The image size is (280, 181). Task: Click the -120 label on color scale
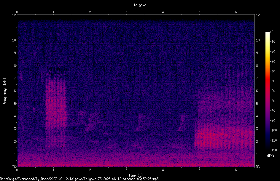tap(273, 150)
